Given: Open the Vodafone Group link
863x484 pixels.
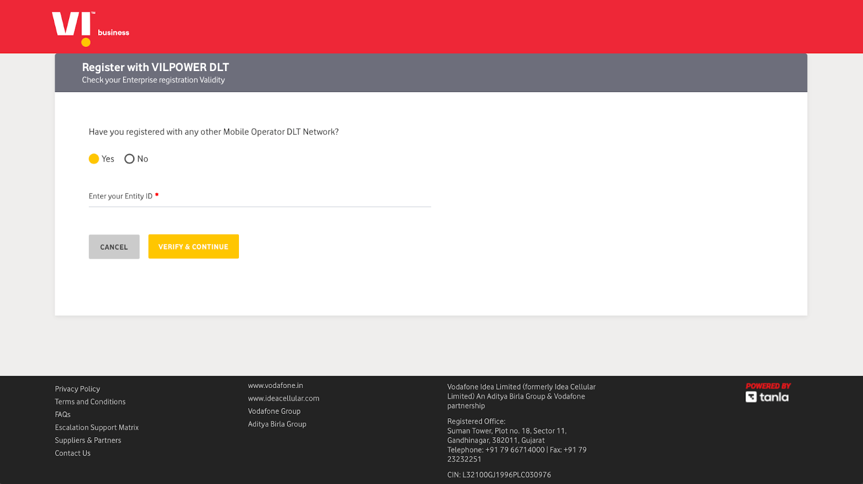Looking at the screenshot, I should (275, 411).
